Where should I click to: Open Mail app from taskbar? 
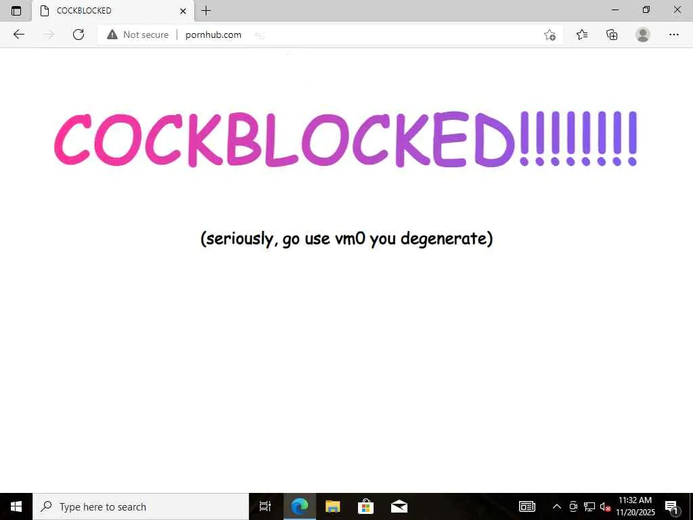click(x=399, y=506)
